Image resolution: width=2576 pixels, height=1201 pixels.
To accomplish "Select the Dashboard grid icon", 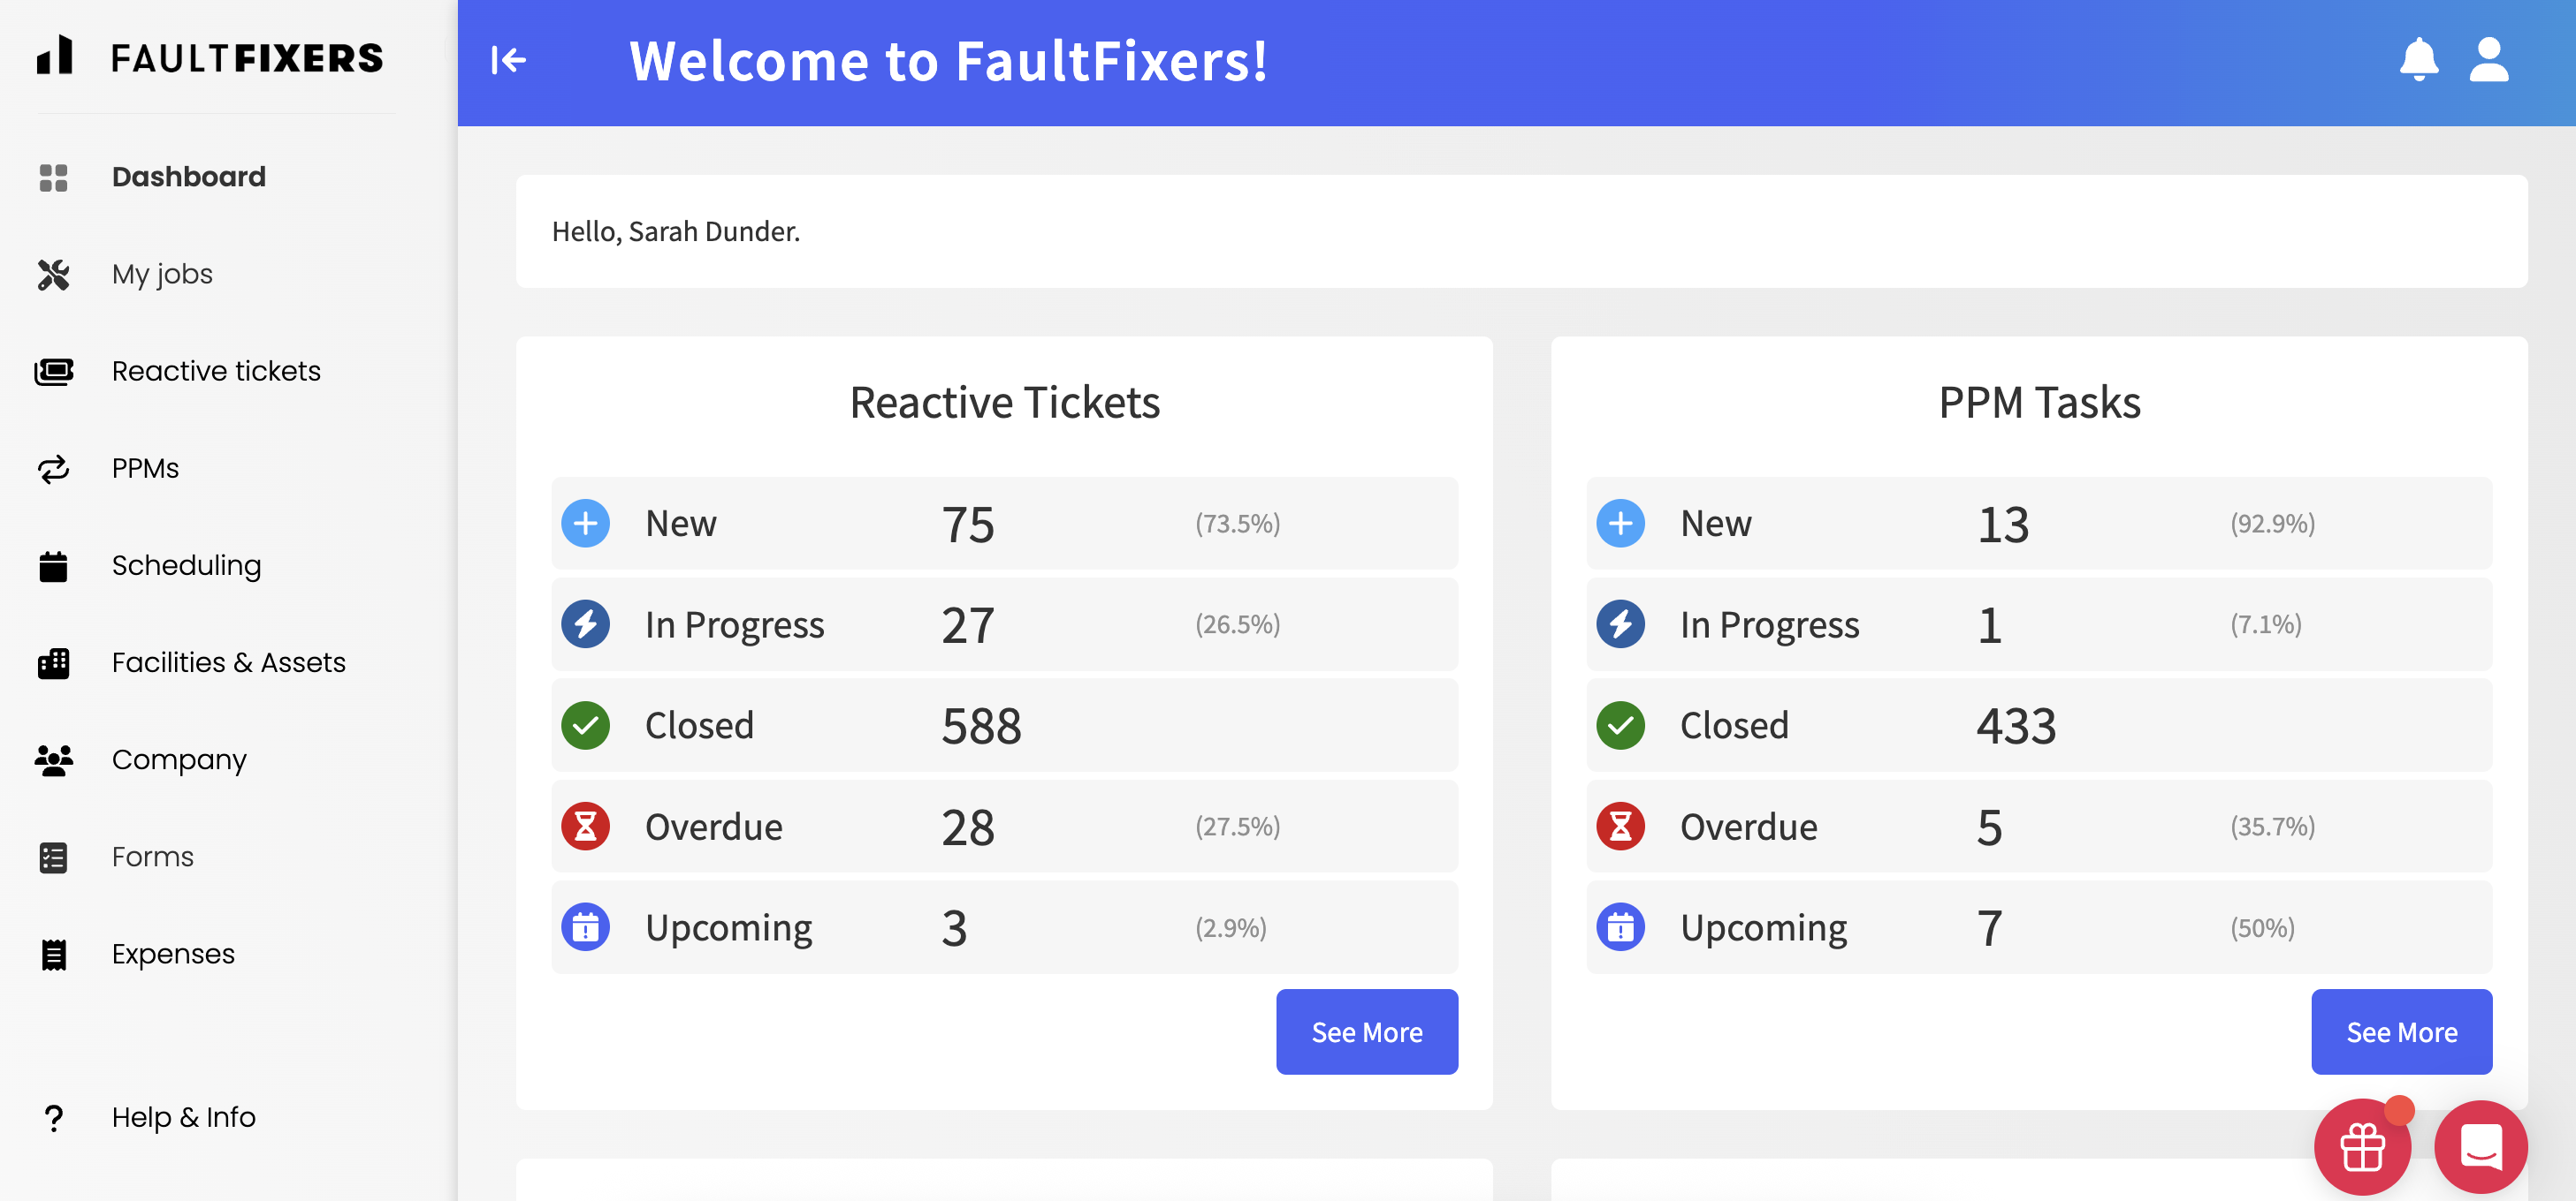I will pyautogui.click(x=52, y=177).
